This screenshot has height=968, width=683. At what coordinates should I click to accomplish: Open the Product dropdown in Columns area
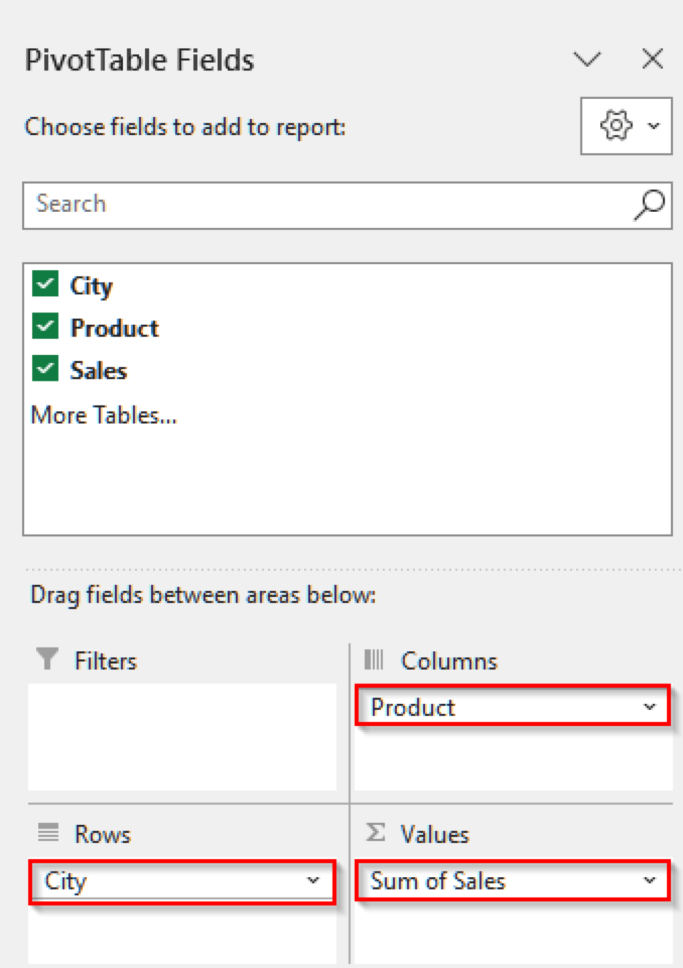pyautogui.click(x=649, y=707)
